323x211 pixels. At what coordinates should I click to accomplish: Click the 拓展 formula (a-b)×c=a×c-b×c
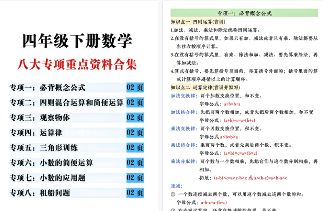(x=230, y=178)
